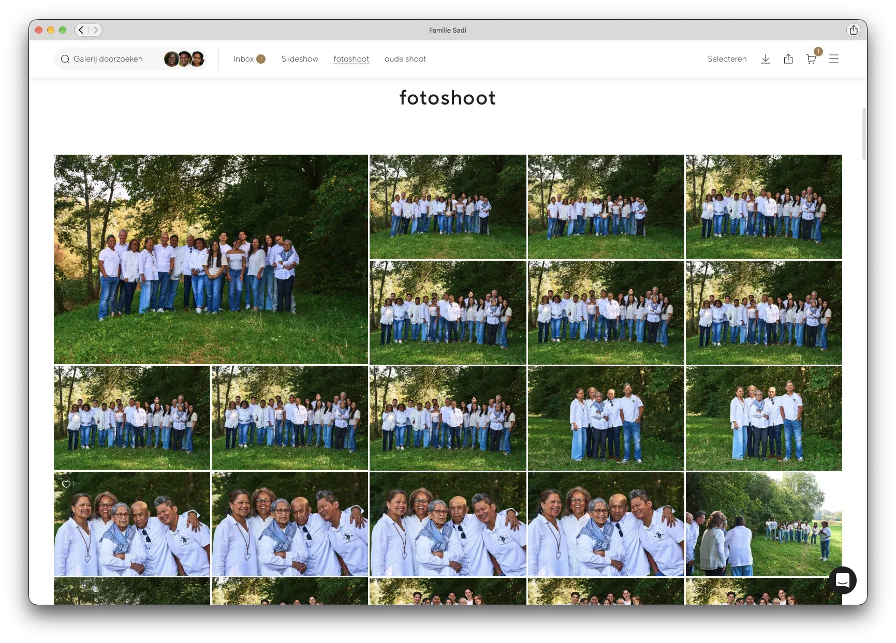Click the large fotoshoot page heading
This screenshot has width=896, height=643.
click(448, 98)
